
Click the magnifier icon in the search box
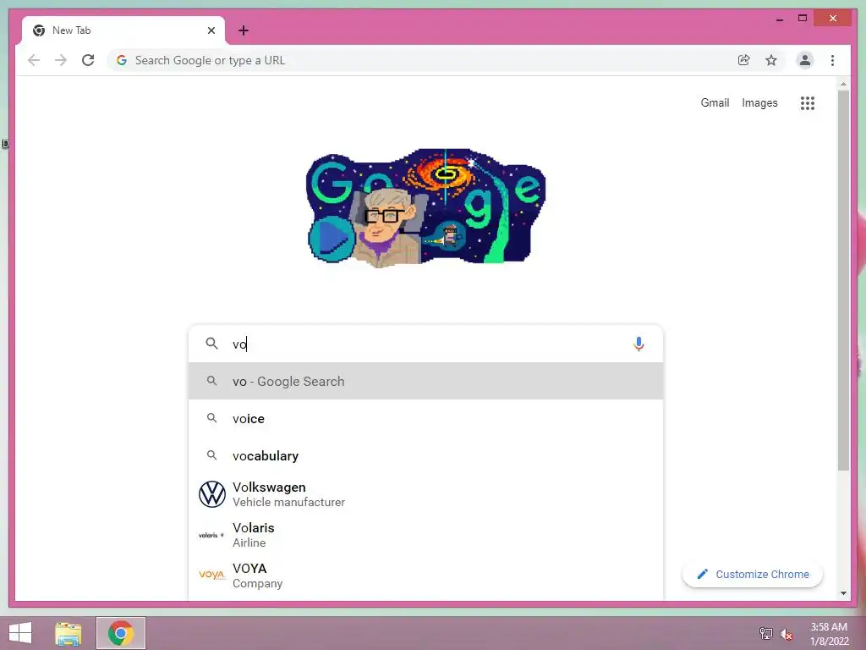pyautogui.click(x=211, y=344)
